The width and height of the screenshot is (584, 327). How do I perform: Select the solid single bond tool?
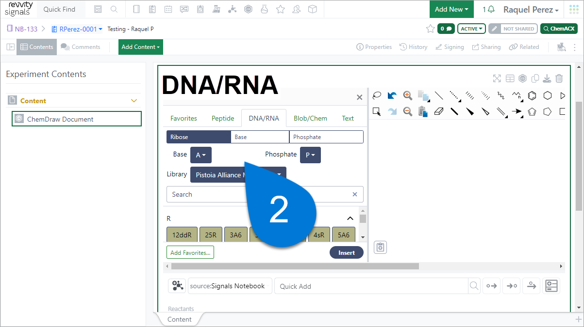[439, 95]
